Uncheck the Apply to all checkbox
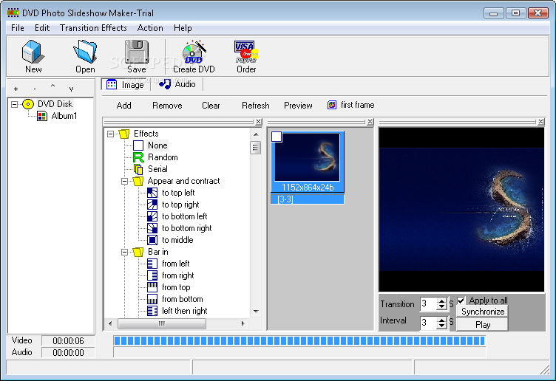This screenshot has height=381, width=556. tap(461, 301)
